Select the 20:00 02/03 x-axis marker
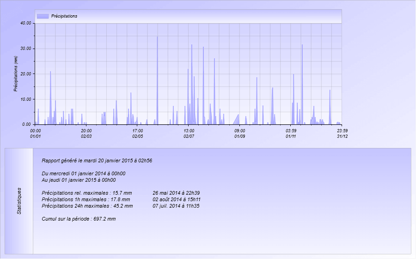This screenshot has width=416, height=259. coord(86,134)
